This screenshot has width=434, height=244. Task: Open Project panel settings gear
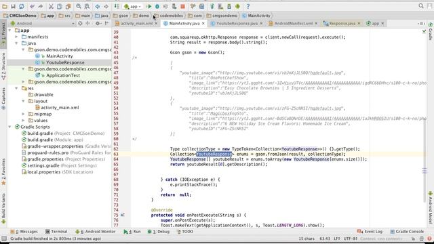tap(98, 24)
